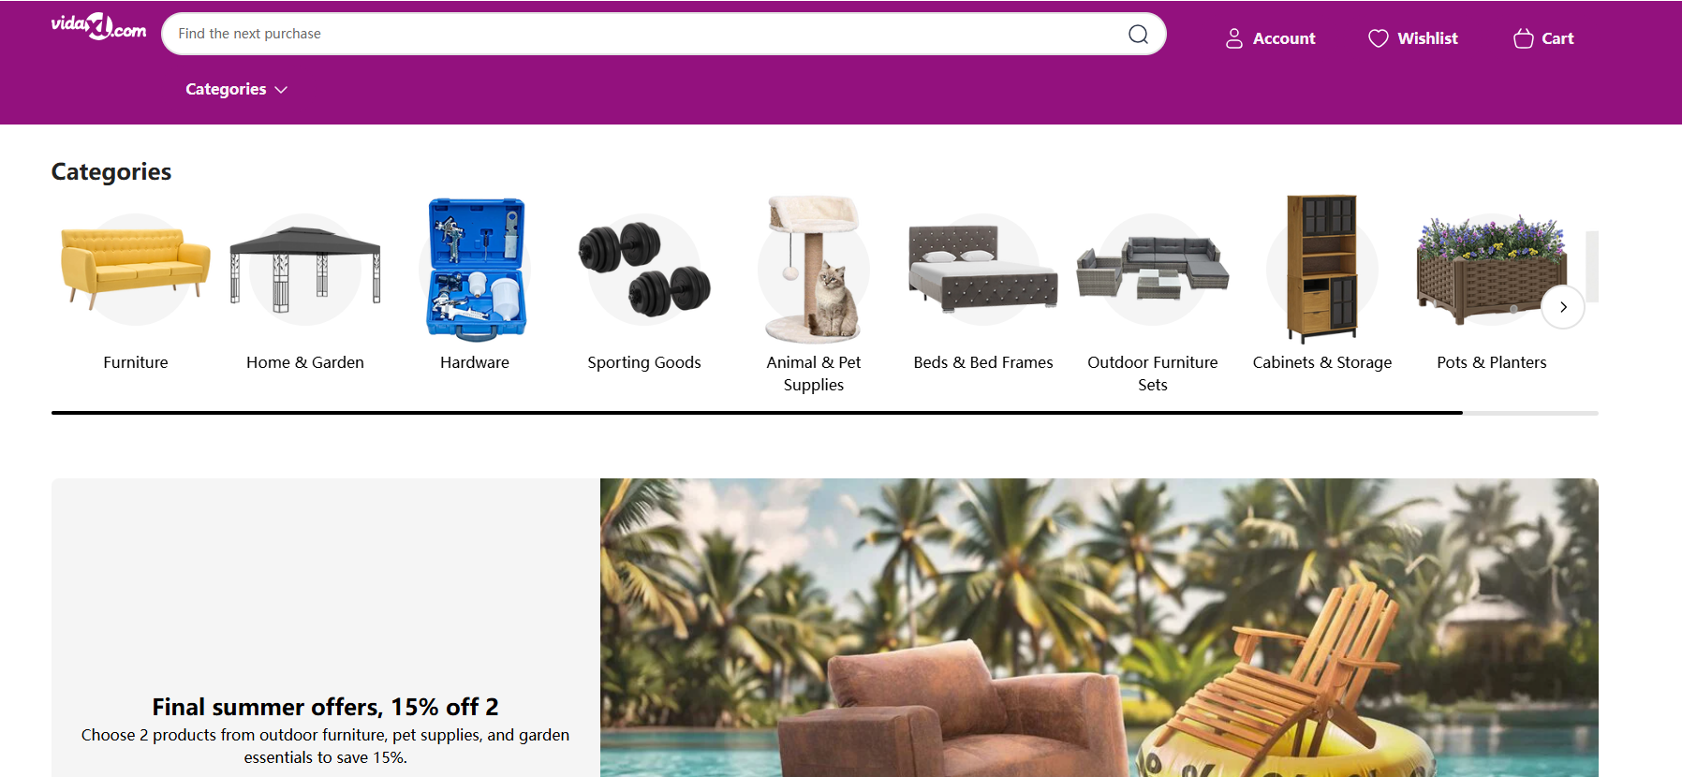Go to Outdoor Furniture Sets

[x=1153, y=374]
